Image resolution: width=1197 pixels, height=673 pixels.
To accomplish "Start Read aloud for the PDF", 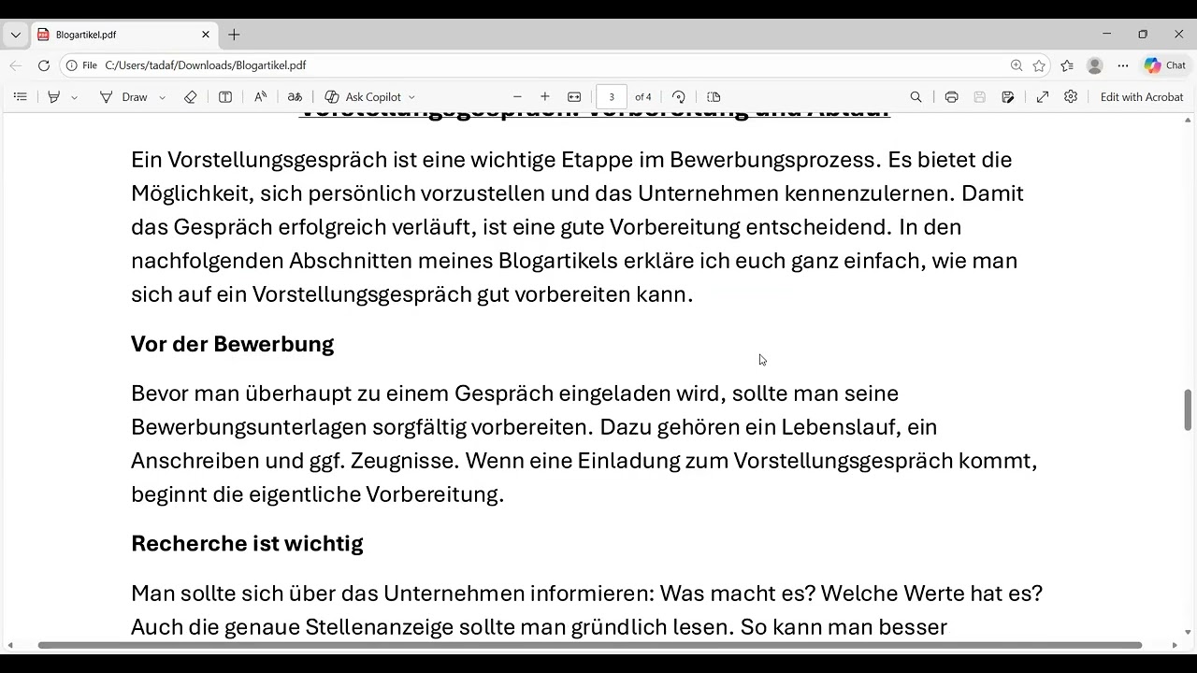I will coord(261,97).
